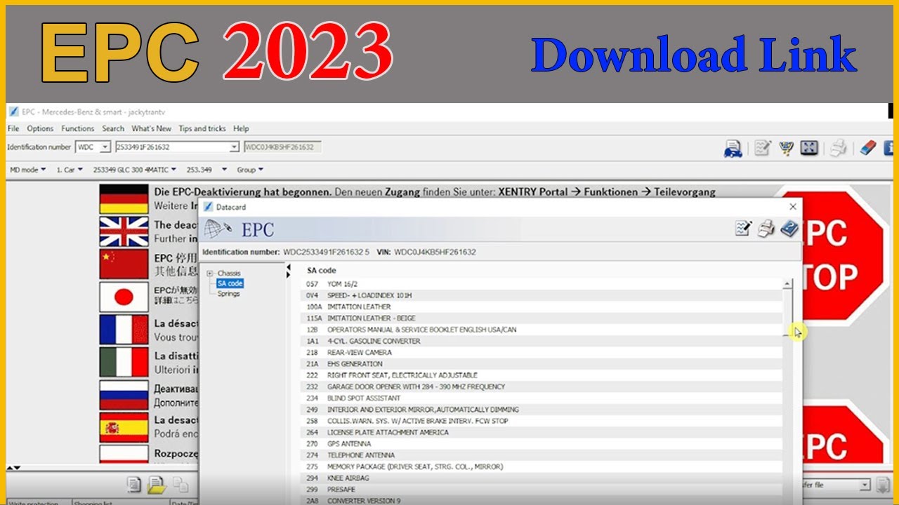Select row 274 TELEPHONE ANTENNA
The image size is (899, 505).
(x=542, y=454)
